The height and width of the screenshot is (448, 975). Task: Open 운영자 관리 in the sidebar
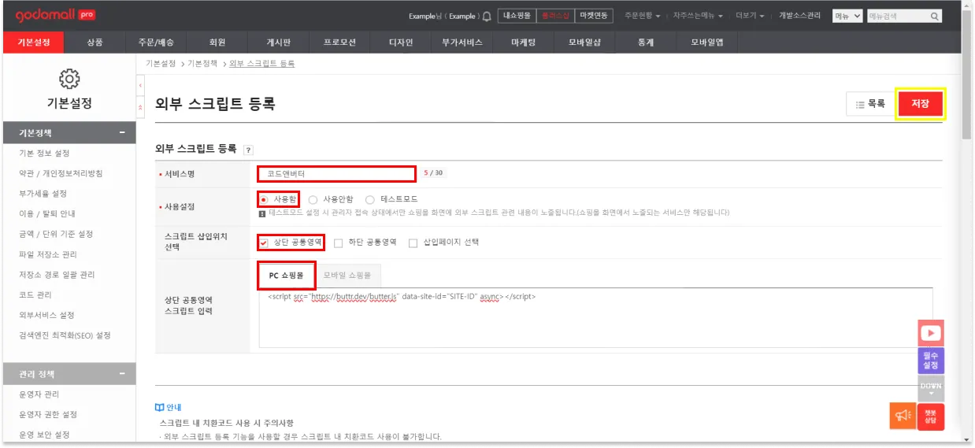coord(39,394)
